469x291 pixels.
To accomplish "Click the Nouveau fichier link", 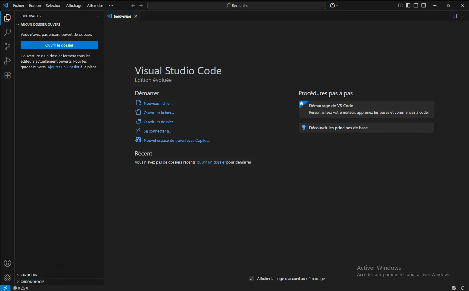I will 158,103.
